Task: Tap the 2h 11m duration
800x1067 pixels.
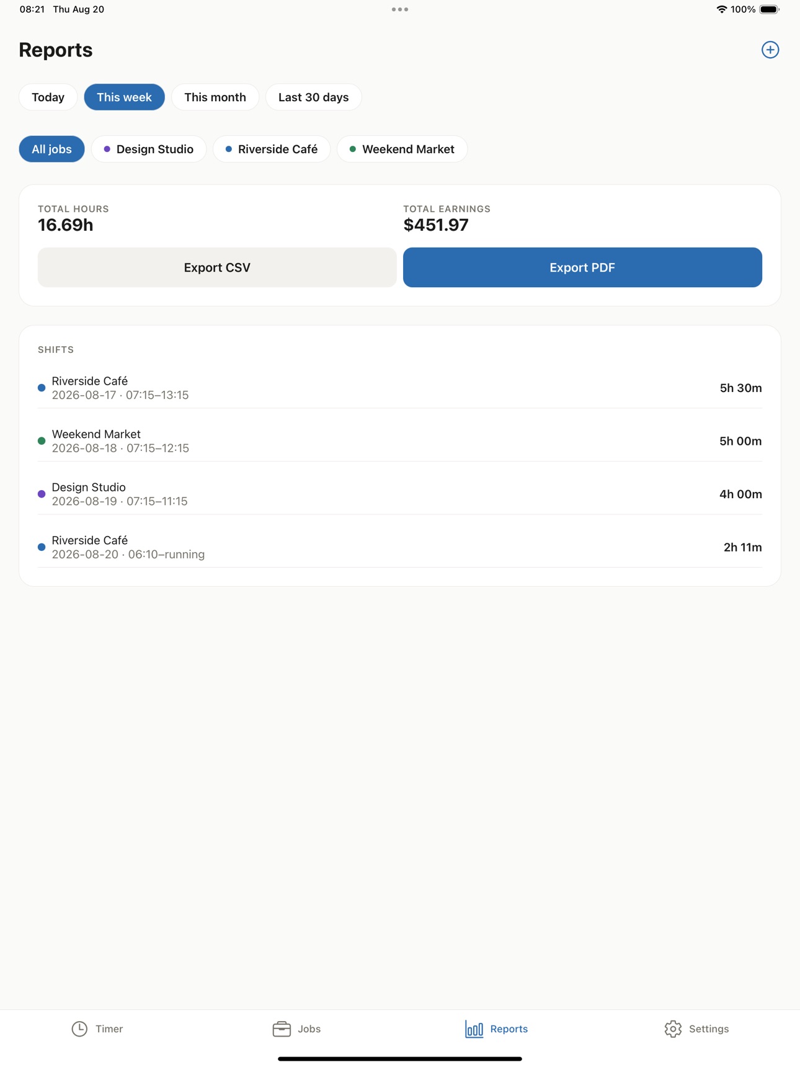Action: (x=742, y=547)
